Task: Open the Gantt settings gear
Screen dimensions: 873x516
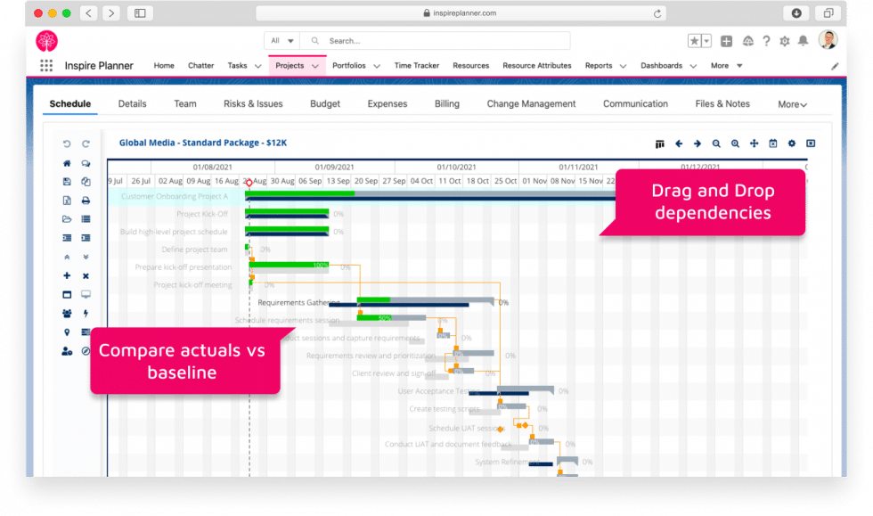Action: (x=792, y=143)
